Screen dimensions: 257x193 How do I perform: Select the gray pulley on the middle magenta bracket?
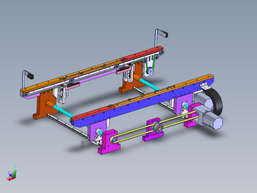(x=158, y=127)
